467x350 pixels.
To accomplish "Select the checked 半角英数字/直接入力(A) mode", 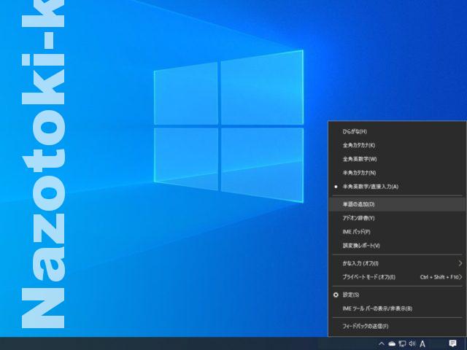I will pos(371,187).
